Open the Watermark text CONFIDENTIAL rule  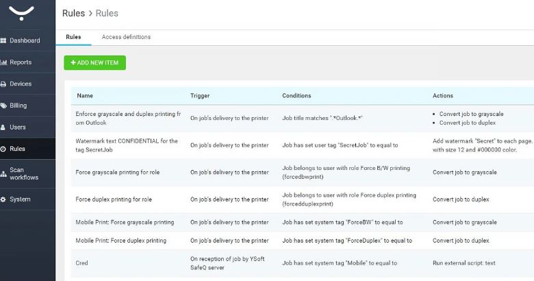coord(127,145)
